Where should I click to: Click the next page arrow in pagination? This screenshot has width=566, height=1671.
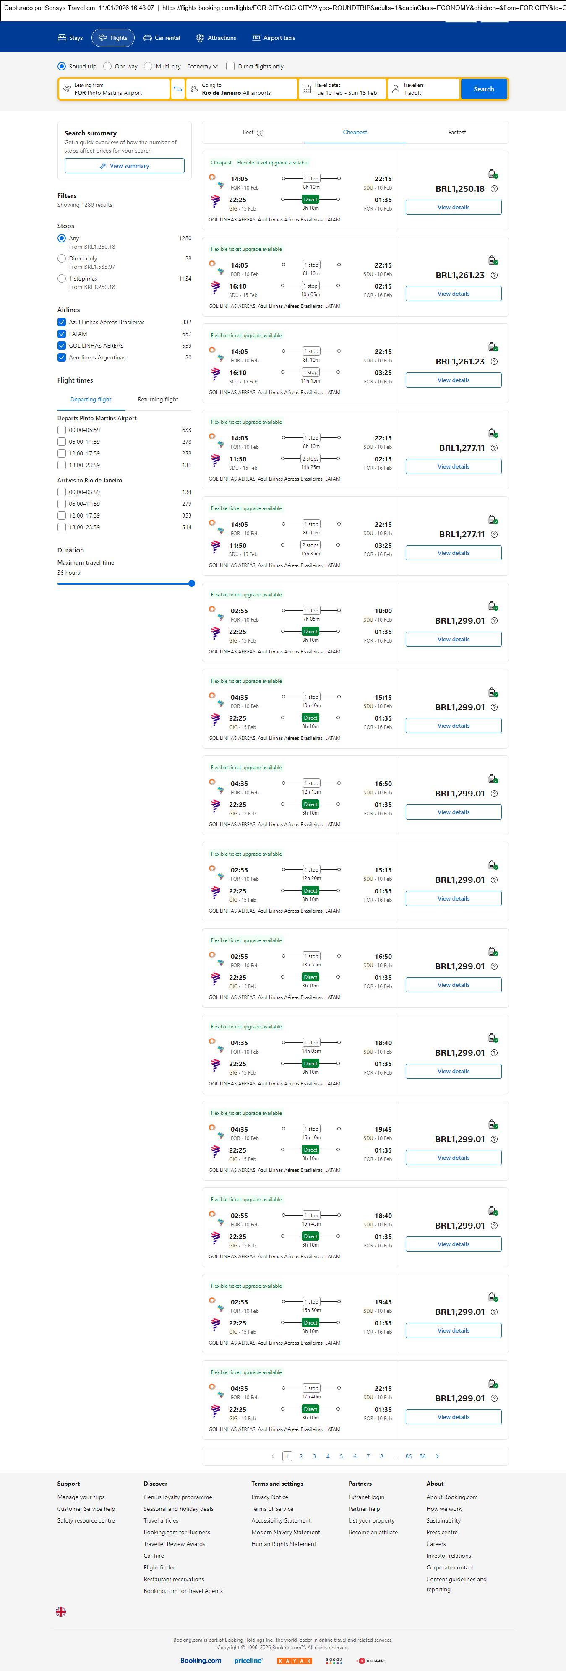pos(437,1456)
